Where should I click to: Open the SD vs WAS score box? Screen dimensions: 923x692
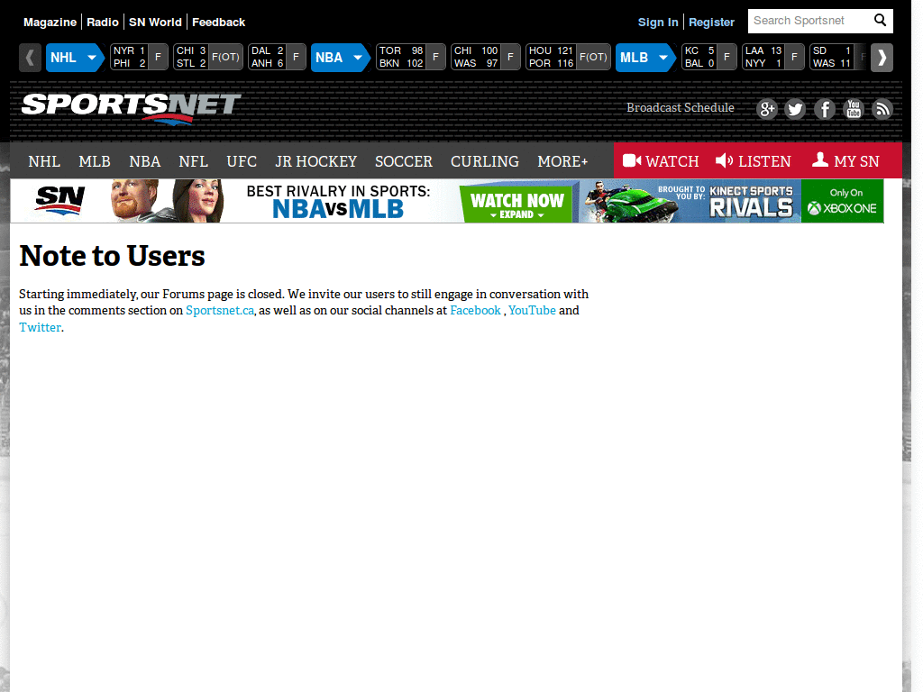coord(838,57)
